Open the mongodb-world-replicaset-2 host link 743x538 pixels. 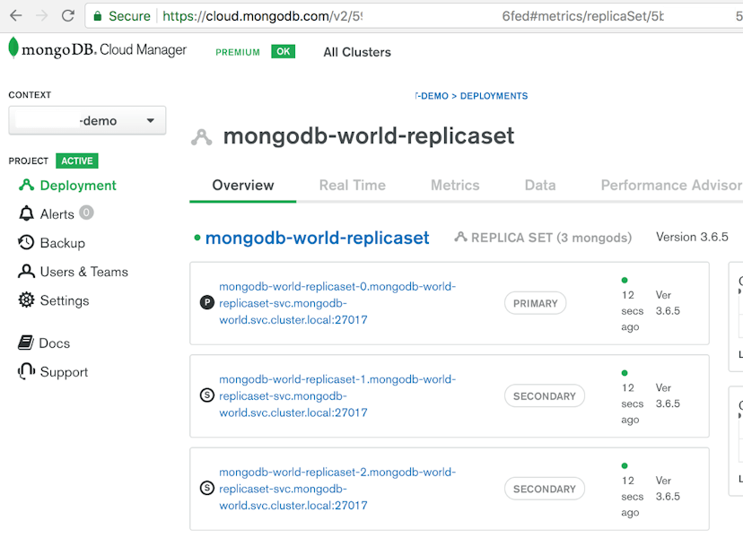[x=337, y=489]
